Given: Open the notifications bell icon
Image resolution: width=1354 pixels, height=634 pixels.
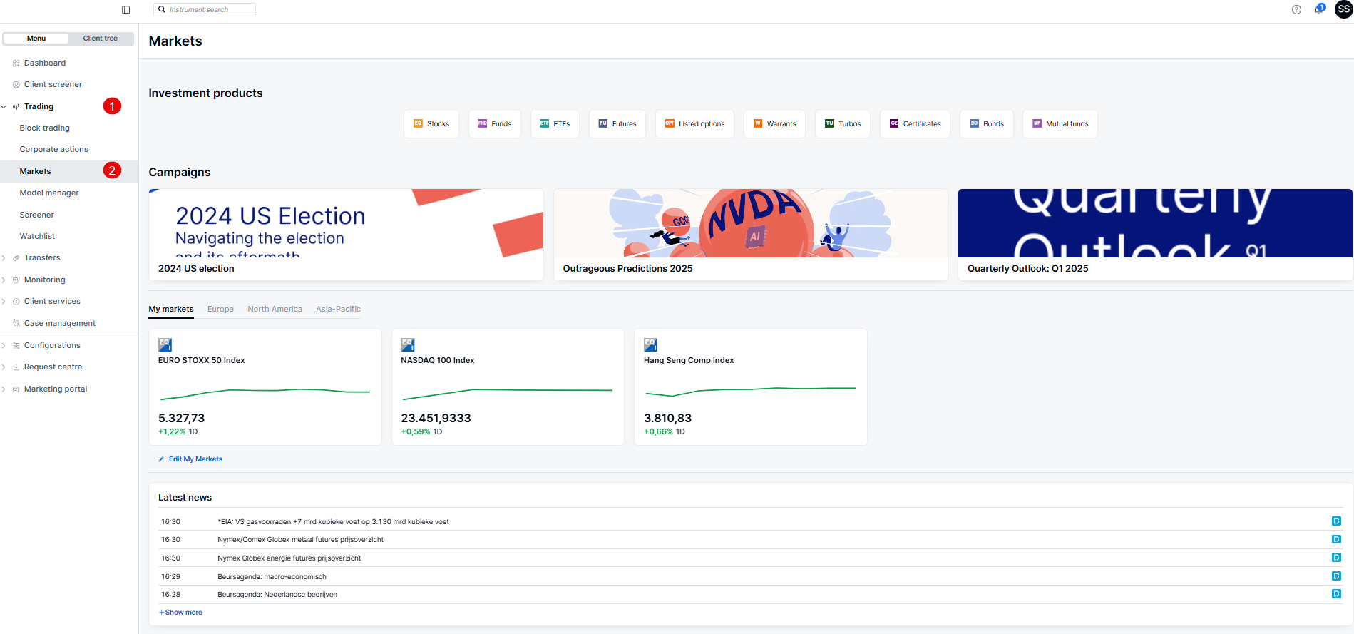Looking at the screenshot, I should pyautogui.click(x=1318, y=9).
